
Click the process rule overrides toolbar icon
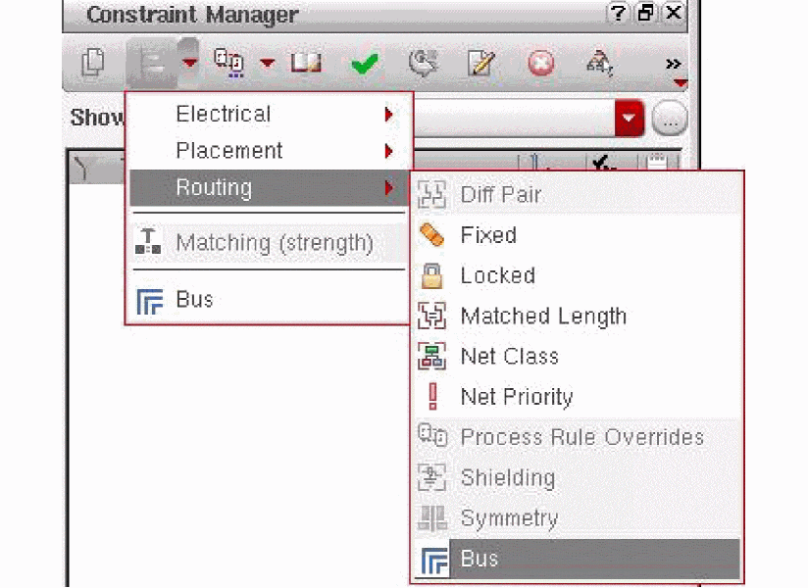228,63
